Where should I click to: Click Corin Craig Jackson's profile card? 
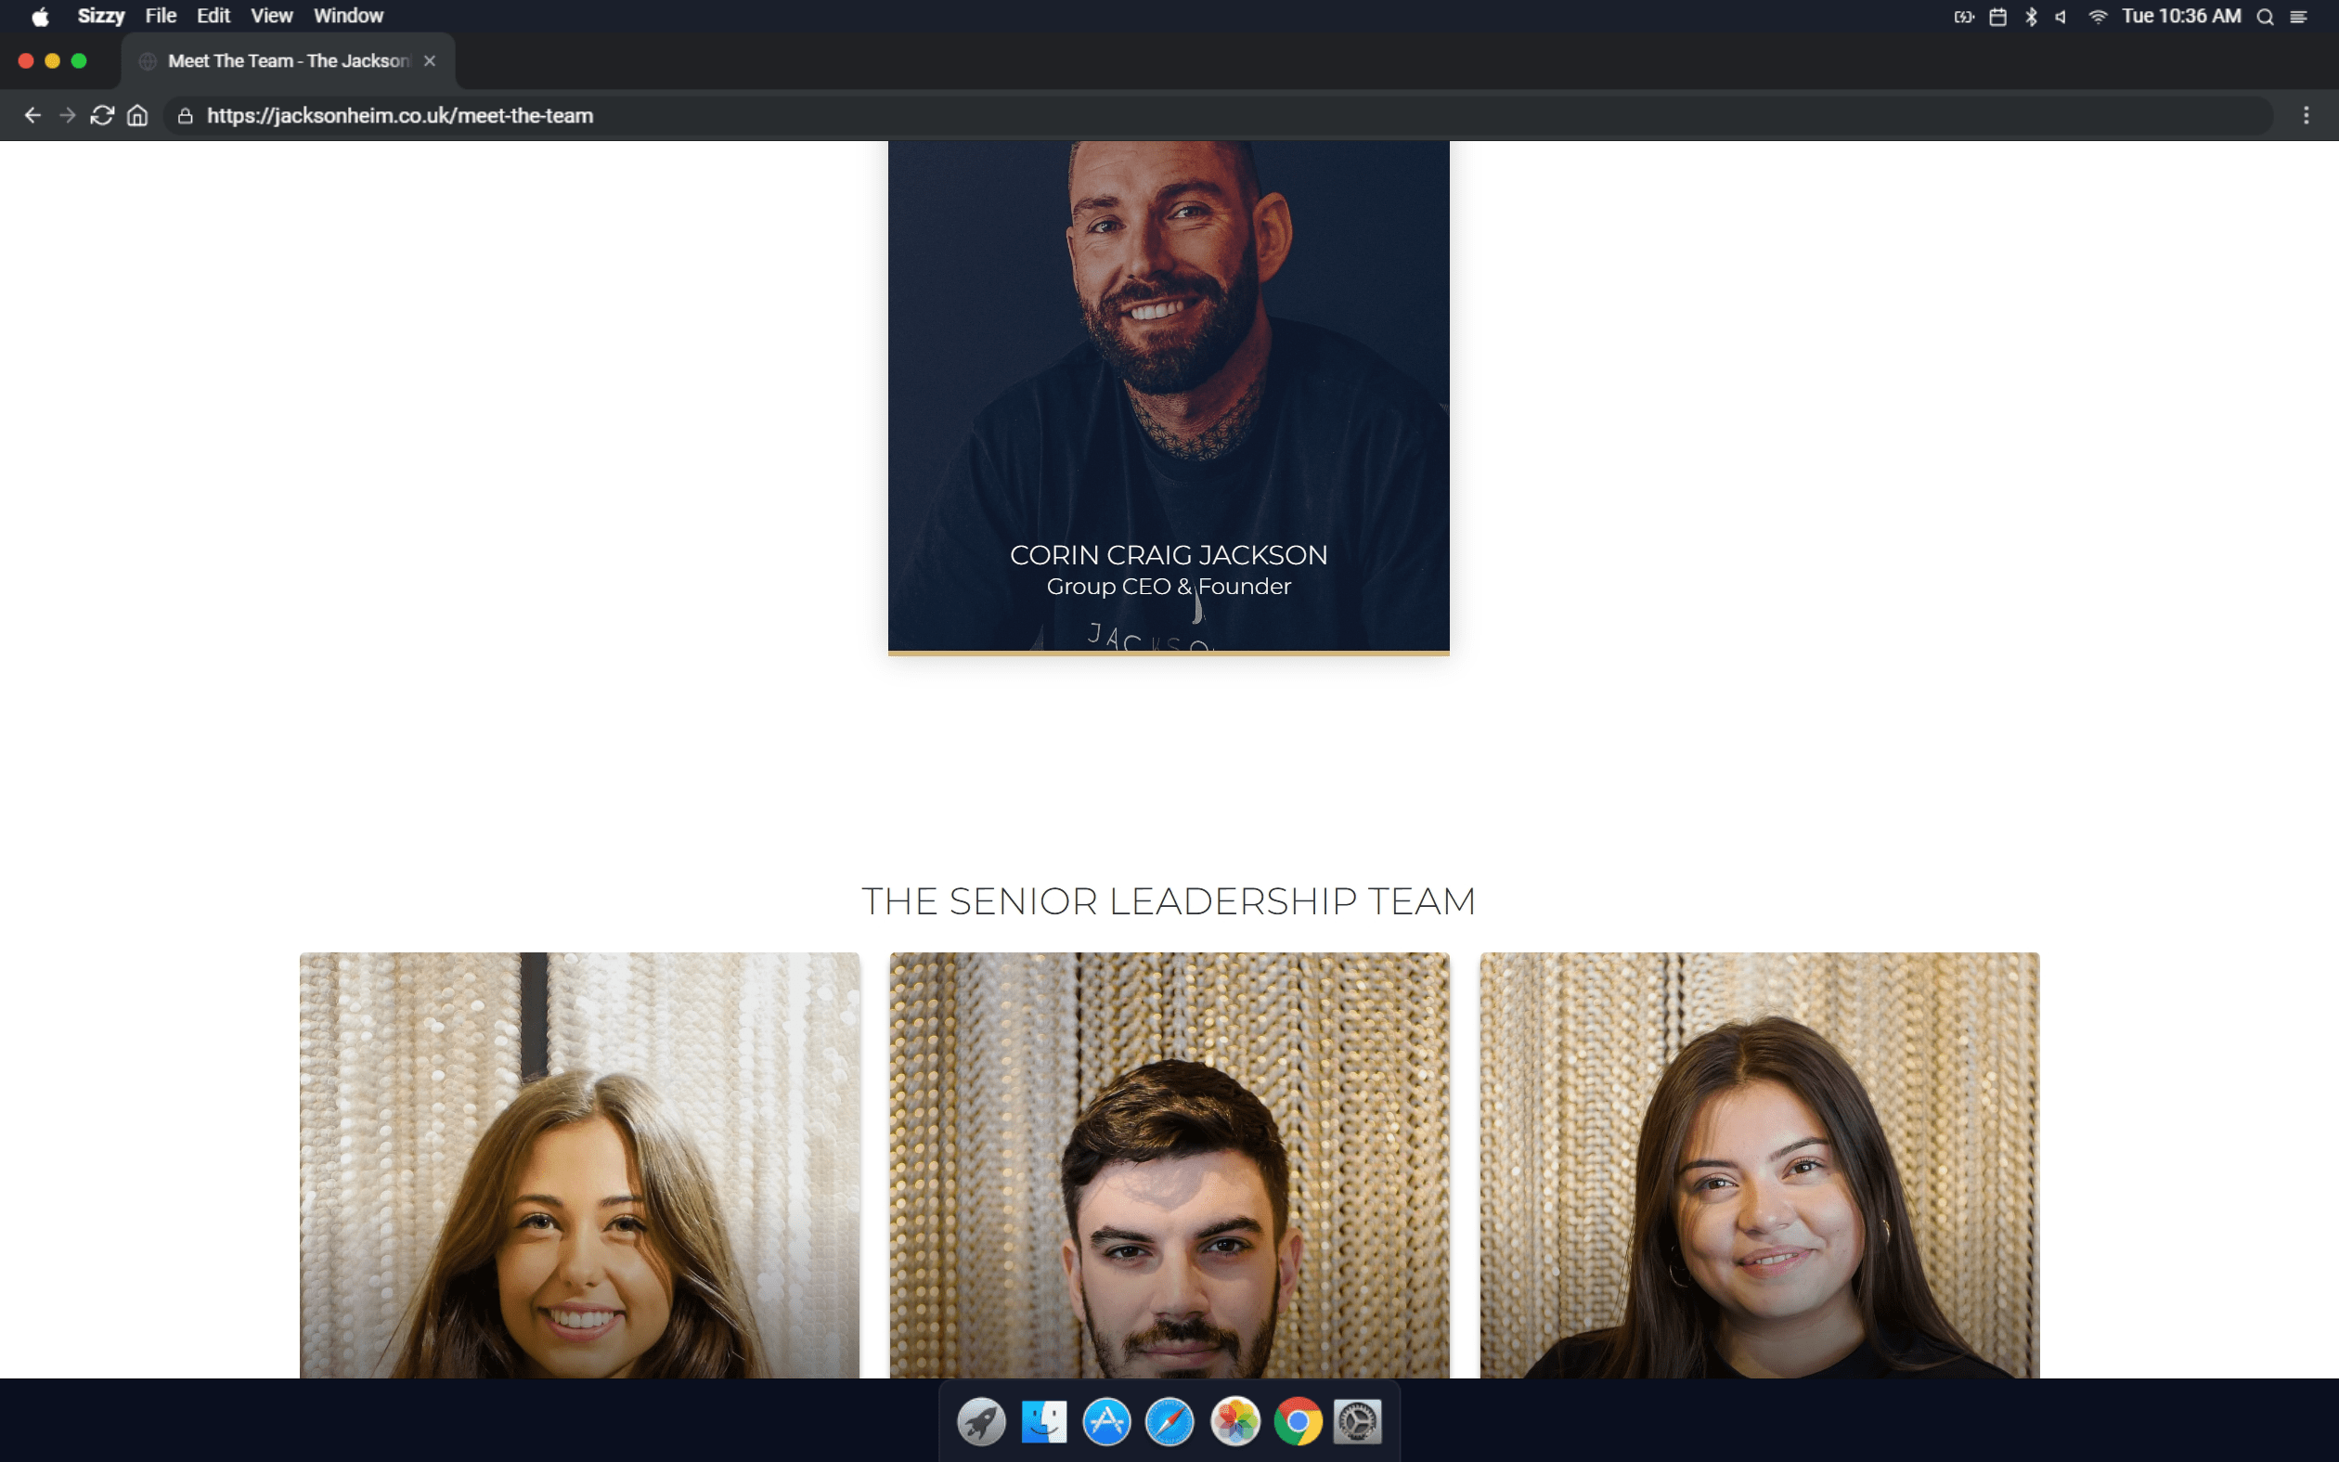(1169, 396)
